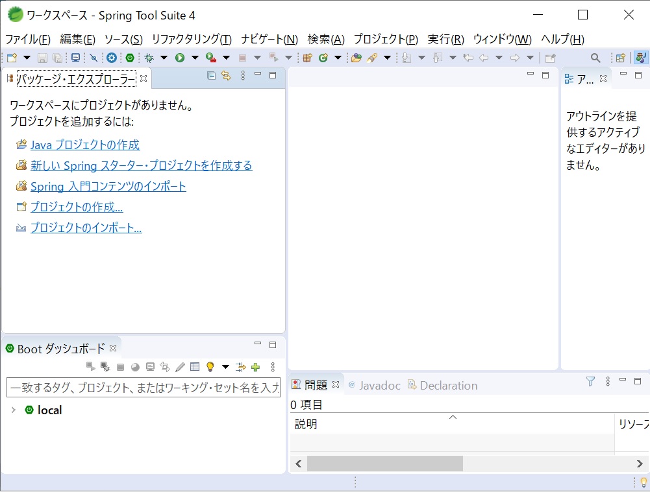Open the external tools dropdown arrow
This screenshot has height=492, width=650.
click(x=227, y=58)
